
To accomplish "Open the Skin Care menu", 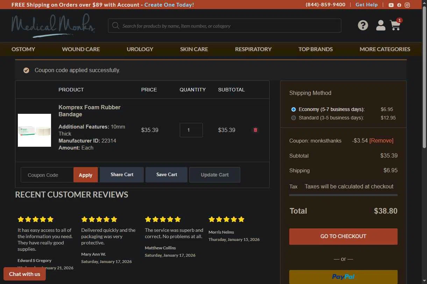I will tap(194, 49).
